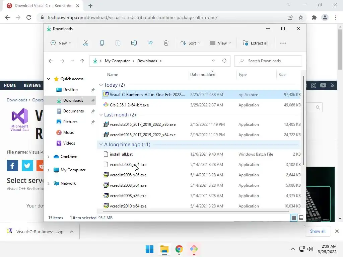Select vcredist2015_2017_2019_2022_x86.exe file

(x=201, y=124)
